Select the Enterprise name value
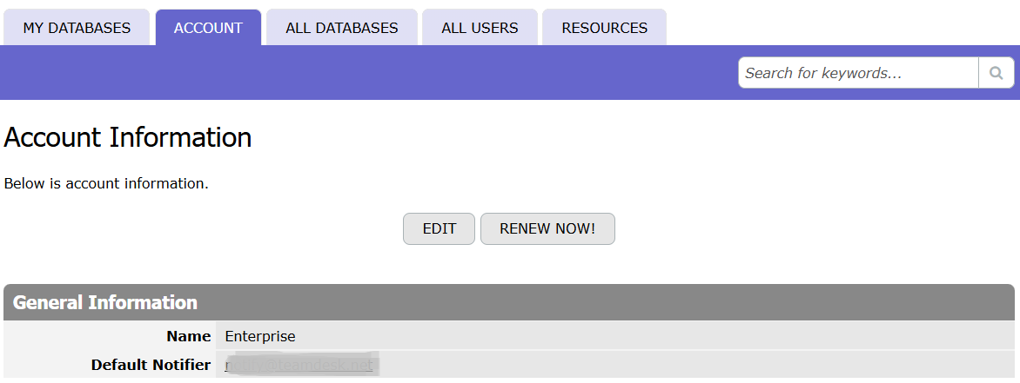This screenshot has height=383, width=1020. [x=260, y=336]
